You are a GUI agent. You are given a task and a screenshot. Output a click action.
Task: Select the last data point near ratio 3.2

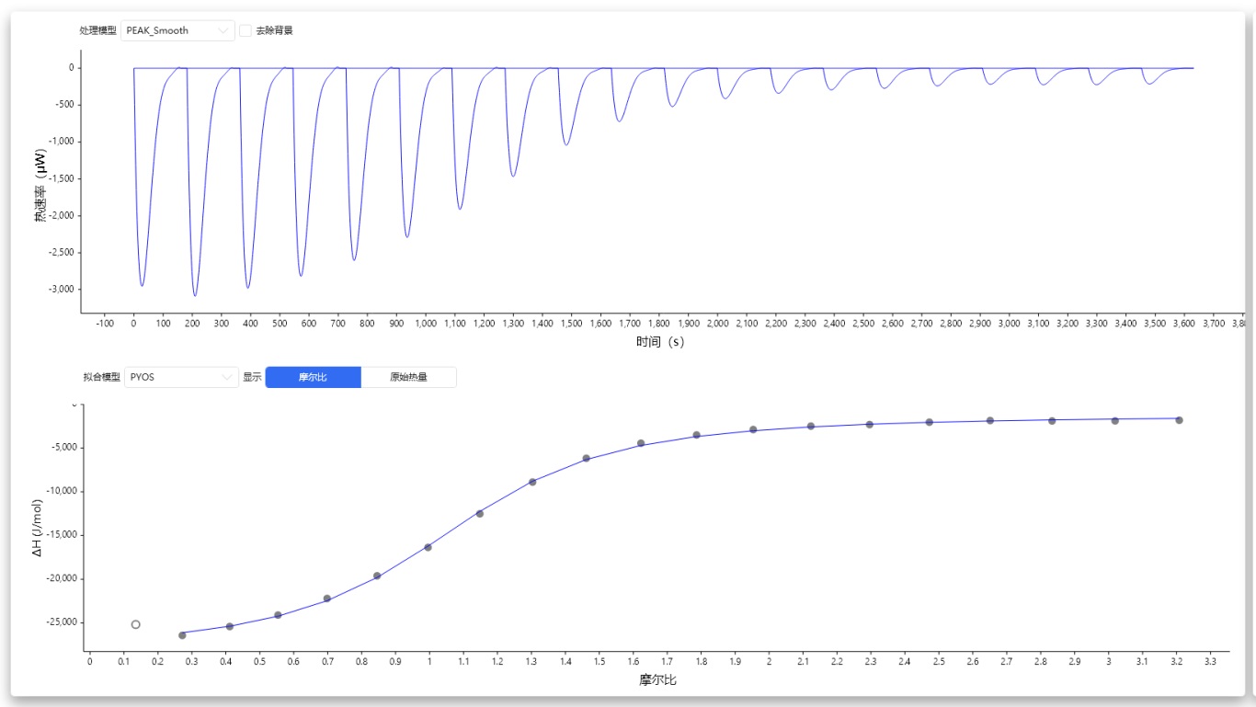(x=1179, y=420)
